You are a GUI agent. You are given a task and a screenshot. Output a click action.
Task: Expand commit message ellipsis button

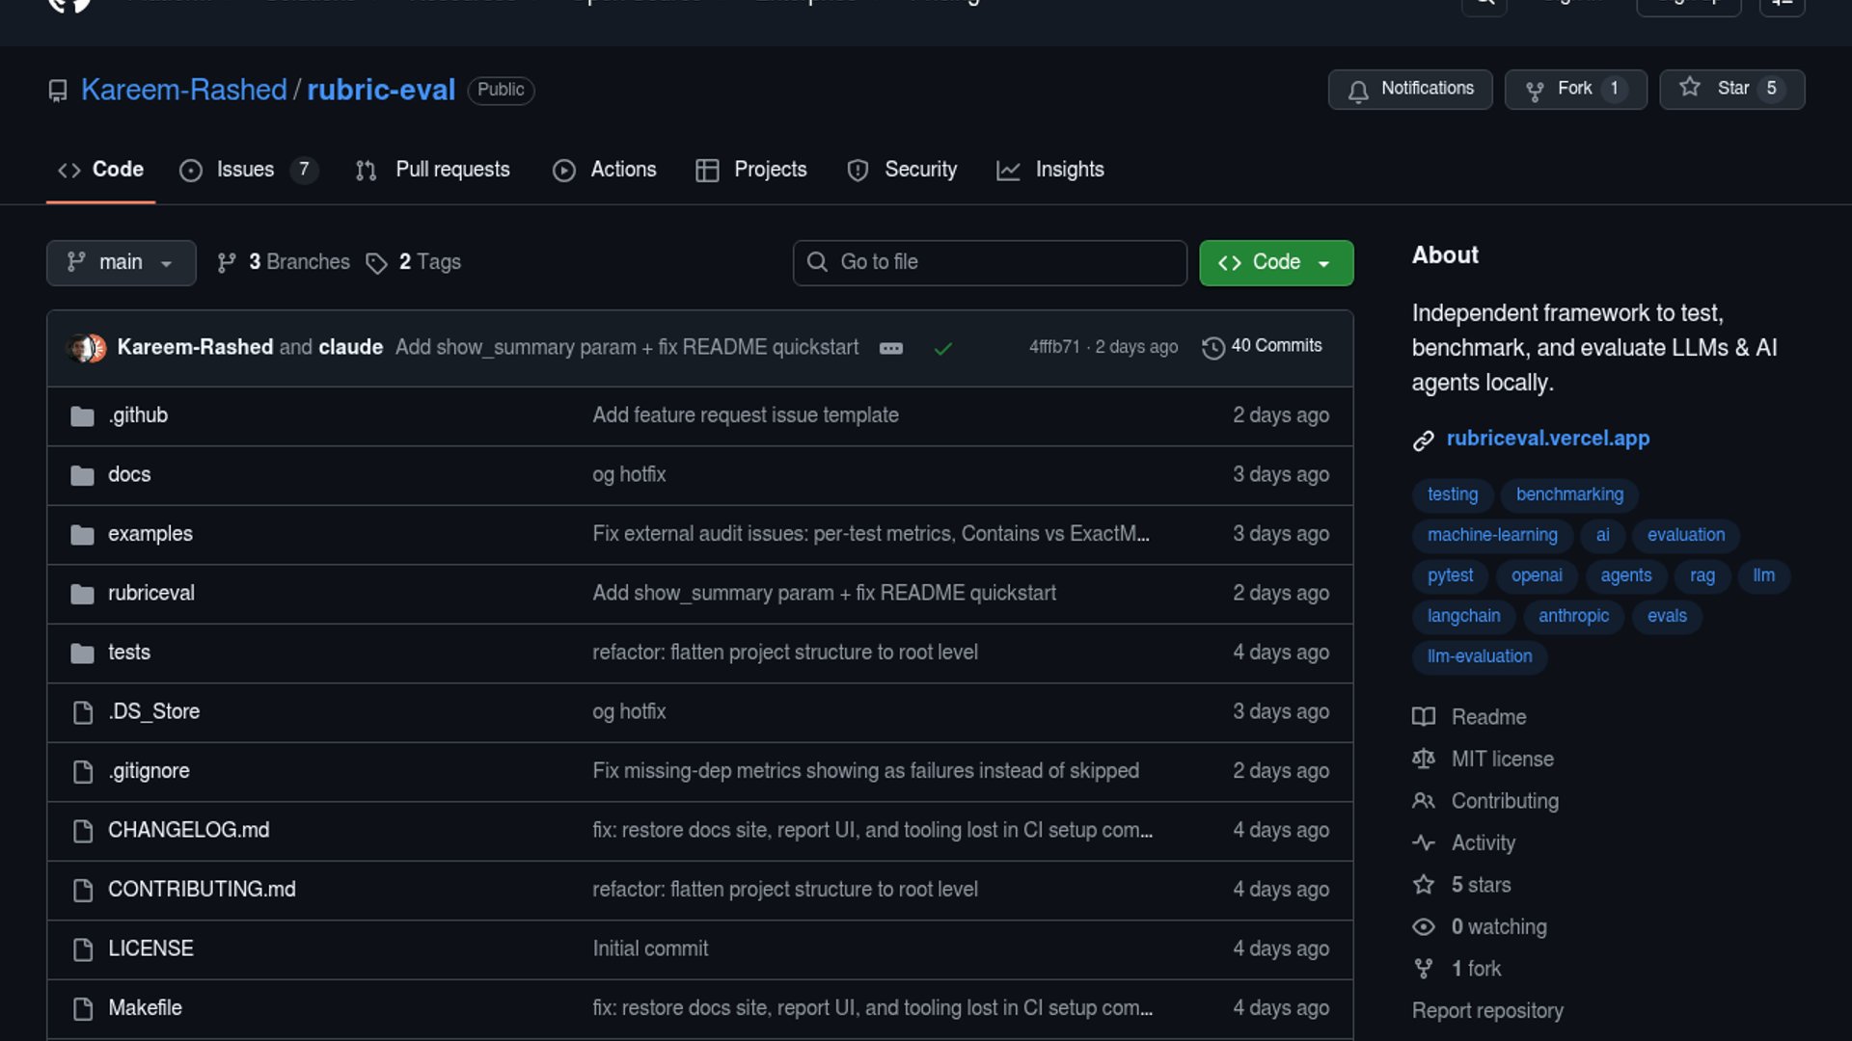[890, 348]
